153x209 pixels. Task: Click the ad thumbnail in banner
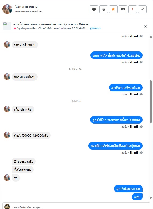7,26
